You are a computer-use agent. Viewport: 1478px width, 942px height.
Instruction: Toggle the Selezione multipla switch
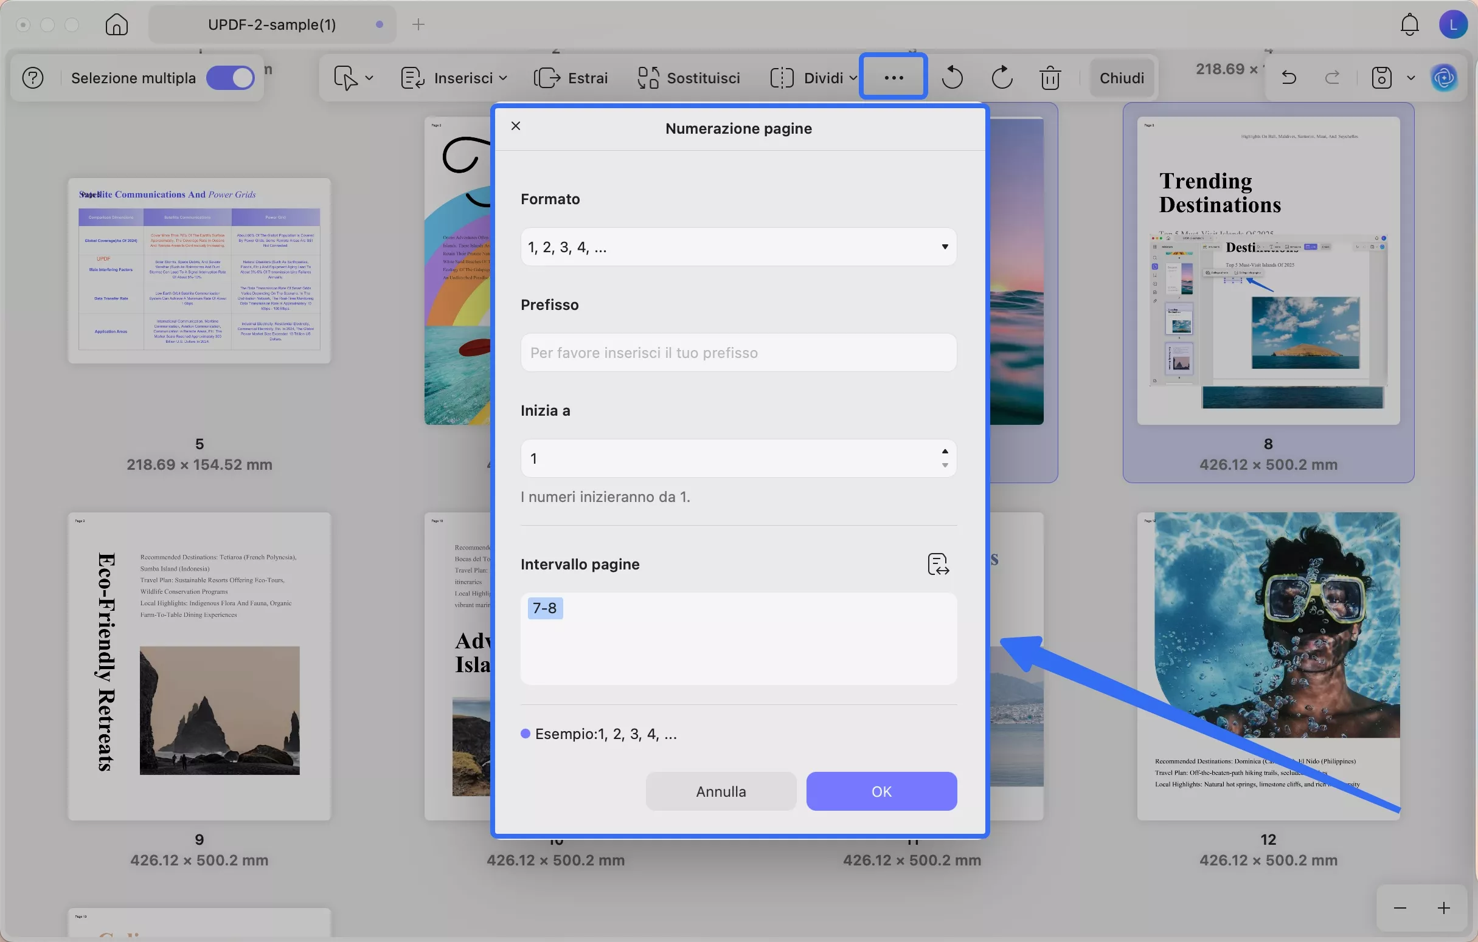coord(230,78)
